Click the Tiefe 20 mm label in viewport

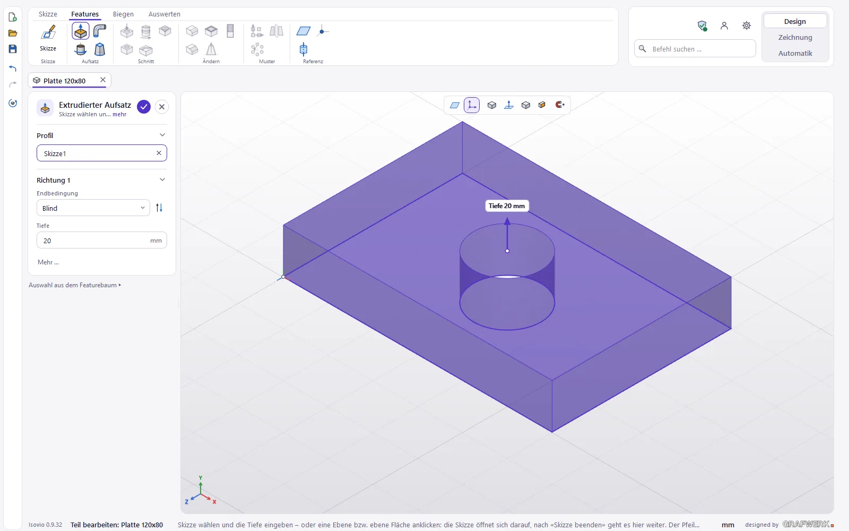pyautogui.click(x=507, y=206)
